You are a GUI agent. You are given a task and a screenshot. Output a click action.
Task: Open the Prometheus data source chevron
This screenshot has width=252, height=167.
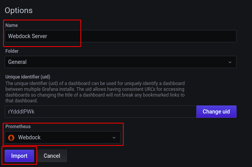coord(114,137)
